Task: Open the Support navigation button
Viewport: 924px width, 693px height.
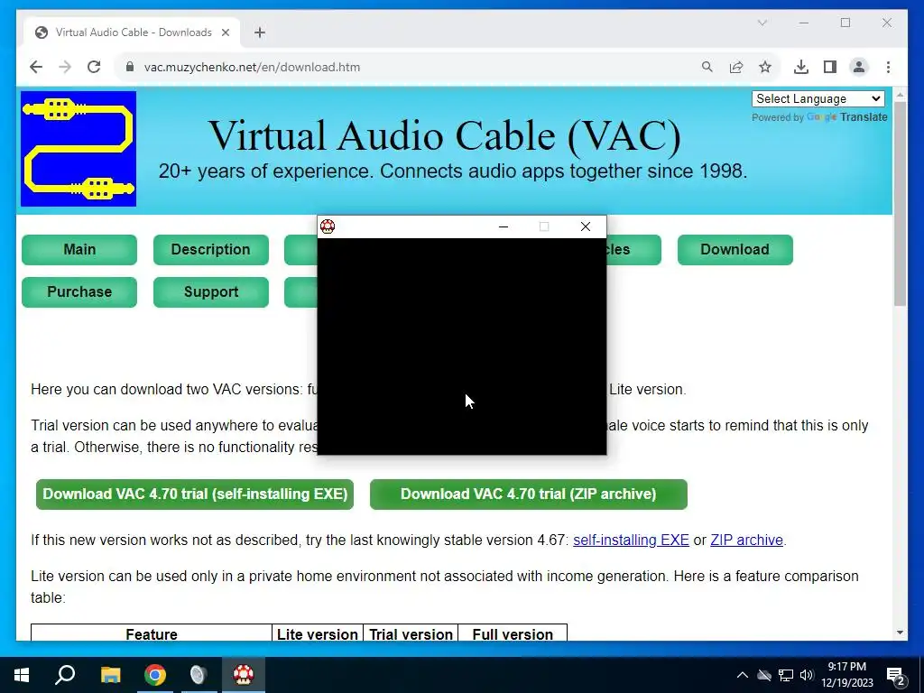Action: (x=211, y=292)
